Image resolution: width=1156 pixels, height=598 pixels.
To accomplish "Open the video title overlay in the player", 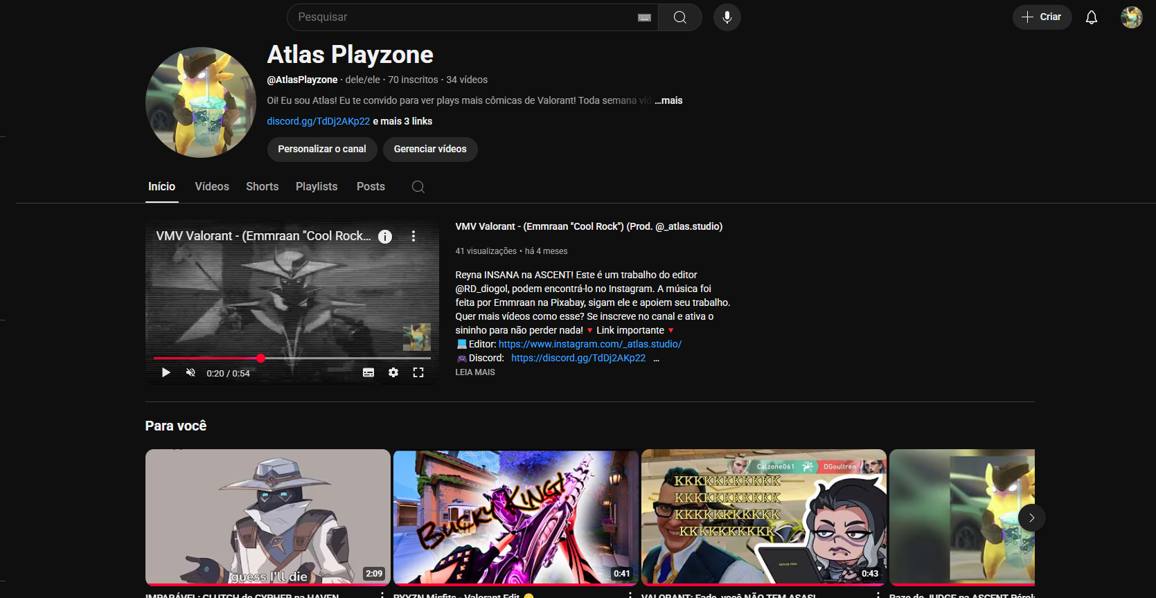I will click(263, 236).
